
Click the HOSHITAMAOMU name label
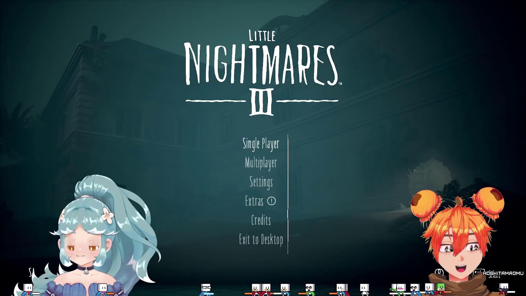click(x=503, y=273)
